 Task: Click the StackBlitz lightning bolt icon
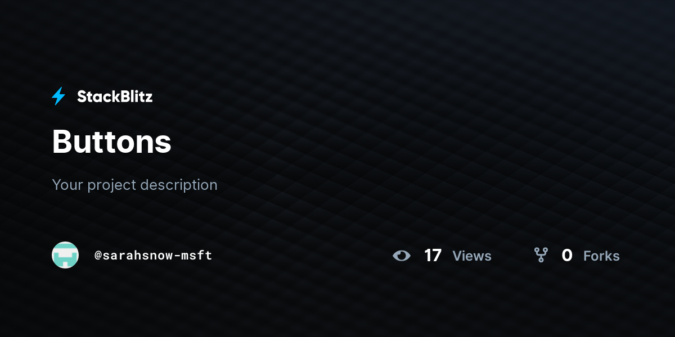coord(58,97)
